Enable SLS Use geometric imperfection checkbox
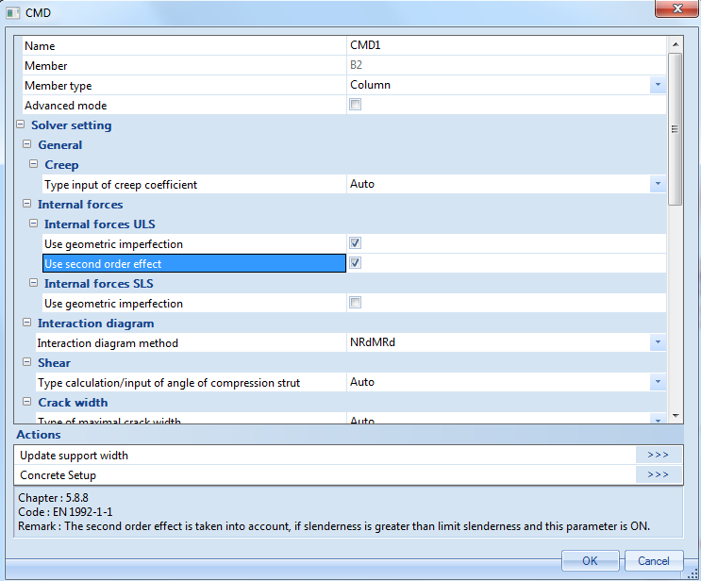The width and height of the screenshot is (701, 581). point(356,303)
